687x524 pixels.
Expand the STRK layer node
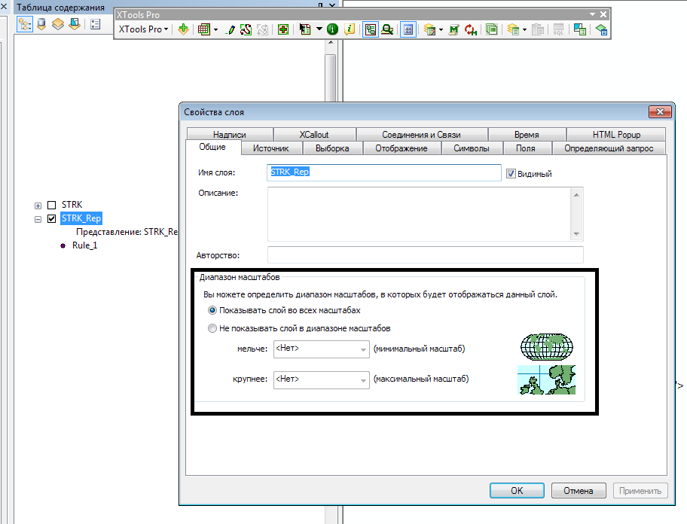[x=38, y=206]
